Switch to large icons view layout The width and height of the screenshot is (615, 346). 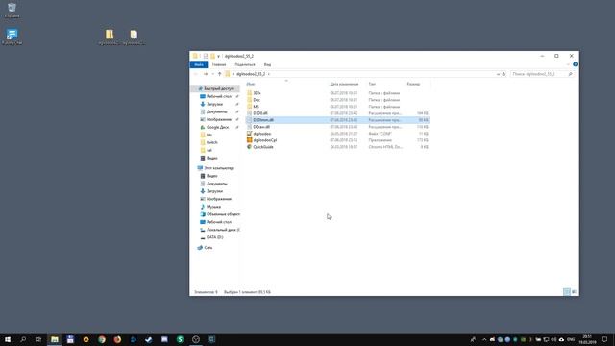pos(574,292)
